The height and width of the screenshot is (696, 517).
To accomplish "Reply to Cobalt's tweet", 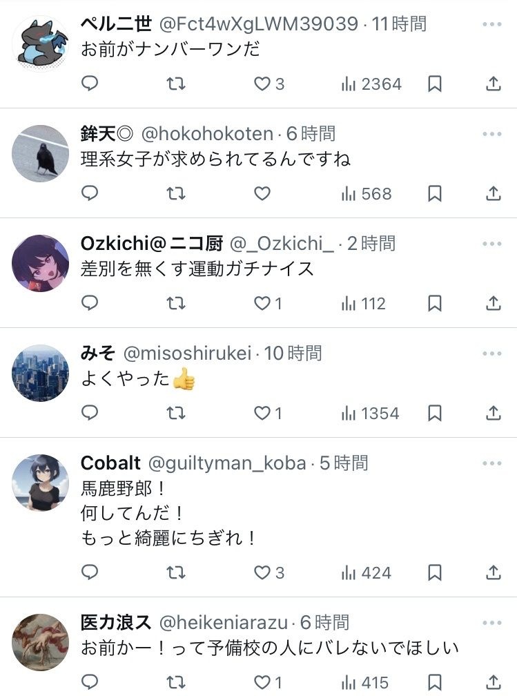I will 90,572.
